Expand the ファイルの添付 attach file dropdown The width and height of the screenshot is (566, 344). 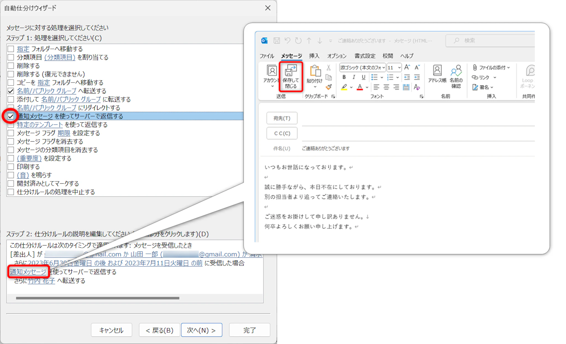(x=508, y=68)
